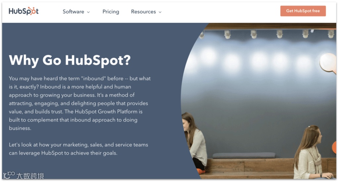Click the orange shoe near the bench

(201, 171)
